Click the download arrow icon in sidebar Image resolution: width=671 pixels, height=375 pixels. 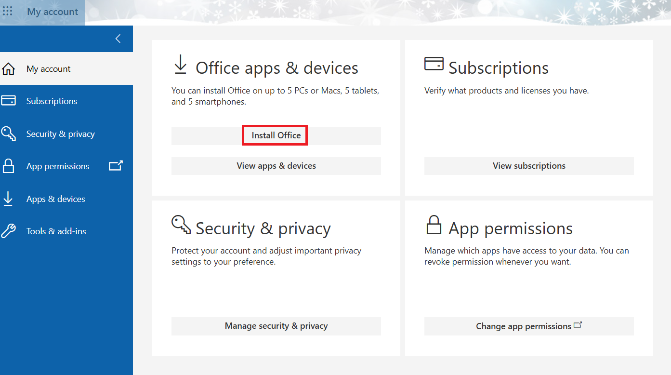click(8, 199)
